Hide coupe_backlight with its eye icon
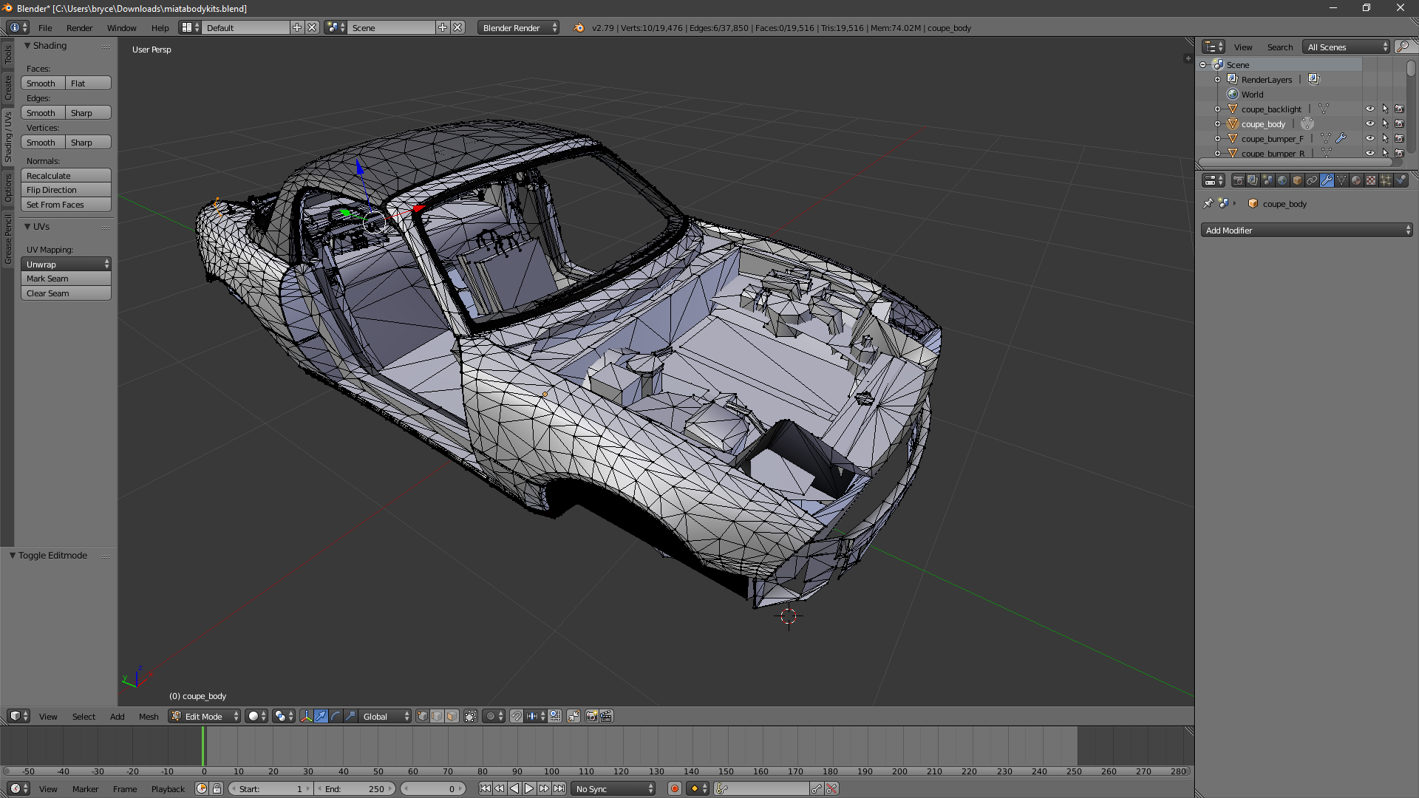Image resolution: width=1419 pixels, height=798 pixels. click(1369, 109)
